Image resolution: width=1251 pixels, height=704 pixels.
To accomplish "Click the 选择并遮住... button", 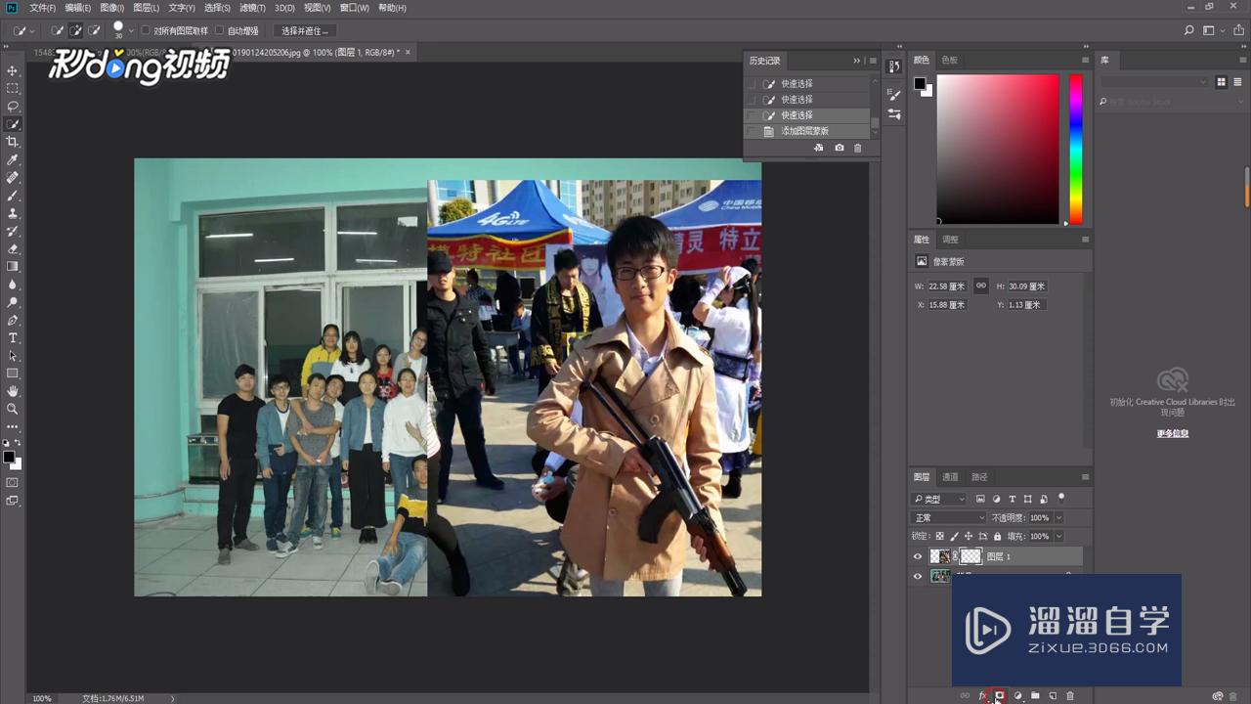I will click(305, 31).
